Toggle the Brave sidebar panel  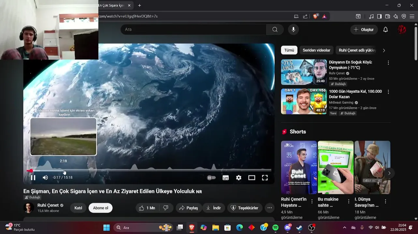pos(380,16)
